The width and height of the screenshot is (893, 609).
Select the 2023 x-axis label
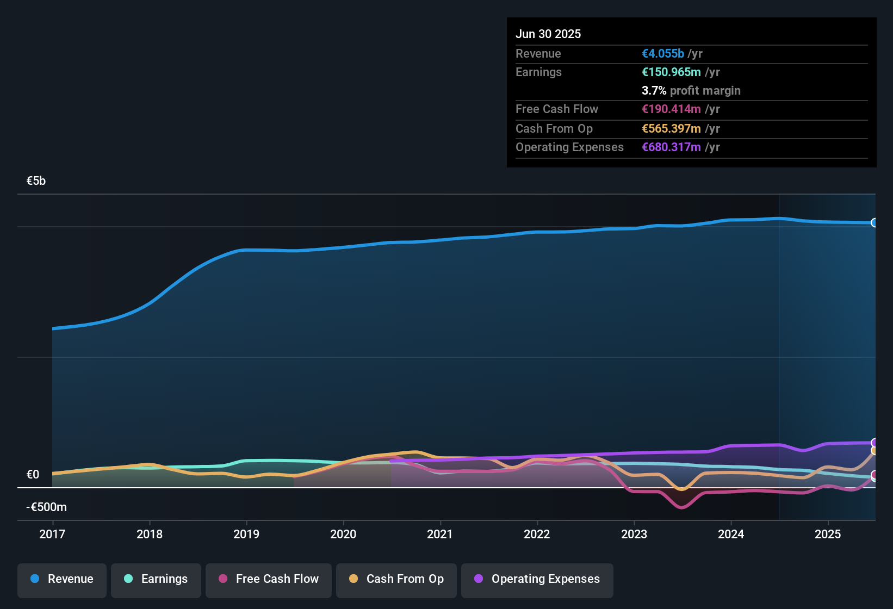634,534
